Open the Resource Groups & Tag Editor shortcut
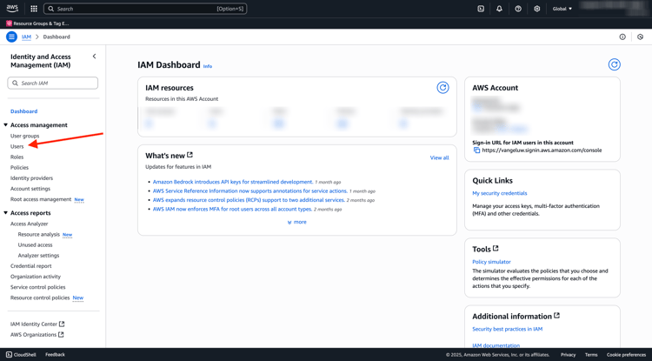The height and width of the screenshot is (361, 652). (38, 23)
